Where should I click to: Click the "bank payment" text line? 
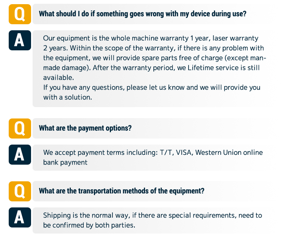click(x=65, y=163)
